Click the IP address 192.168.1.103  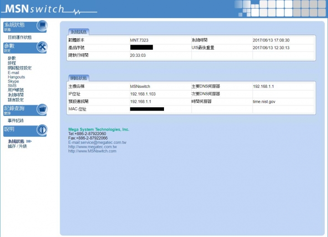tap(143, 94)
